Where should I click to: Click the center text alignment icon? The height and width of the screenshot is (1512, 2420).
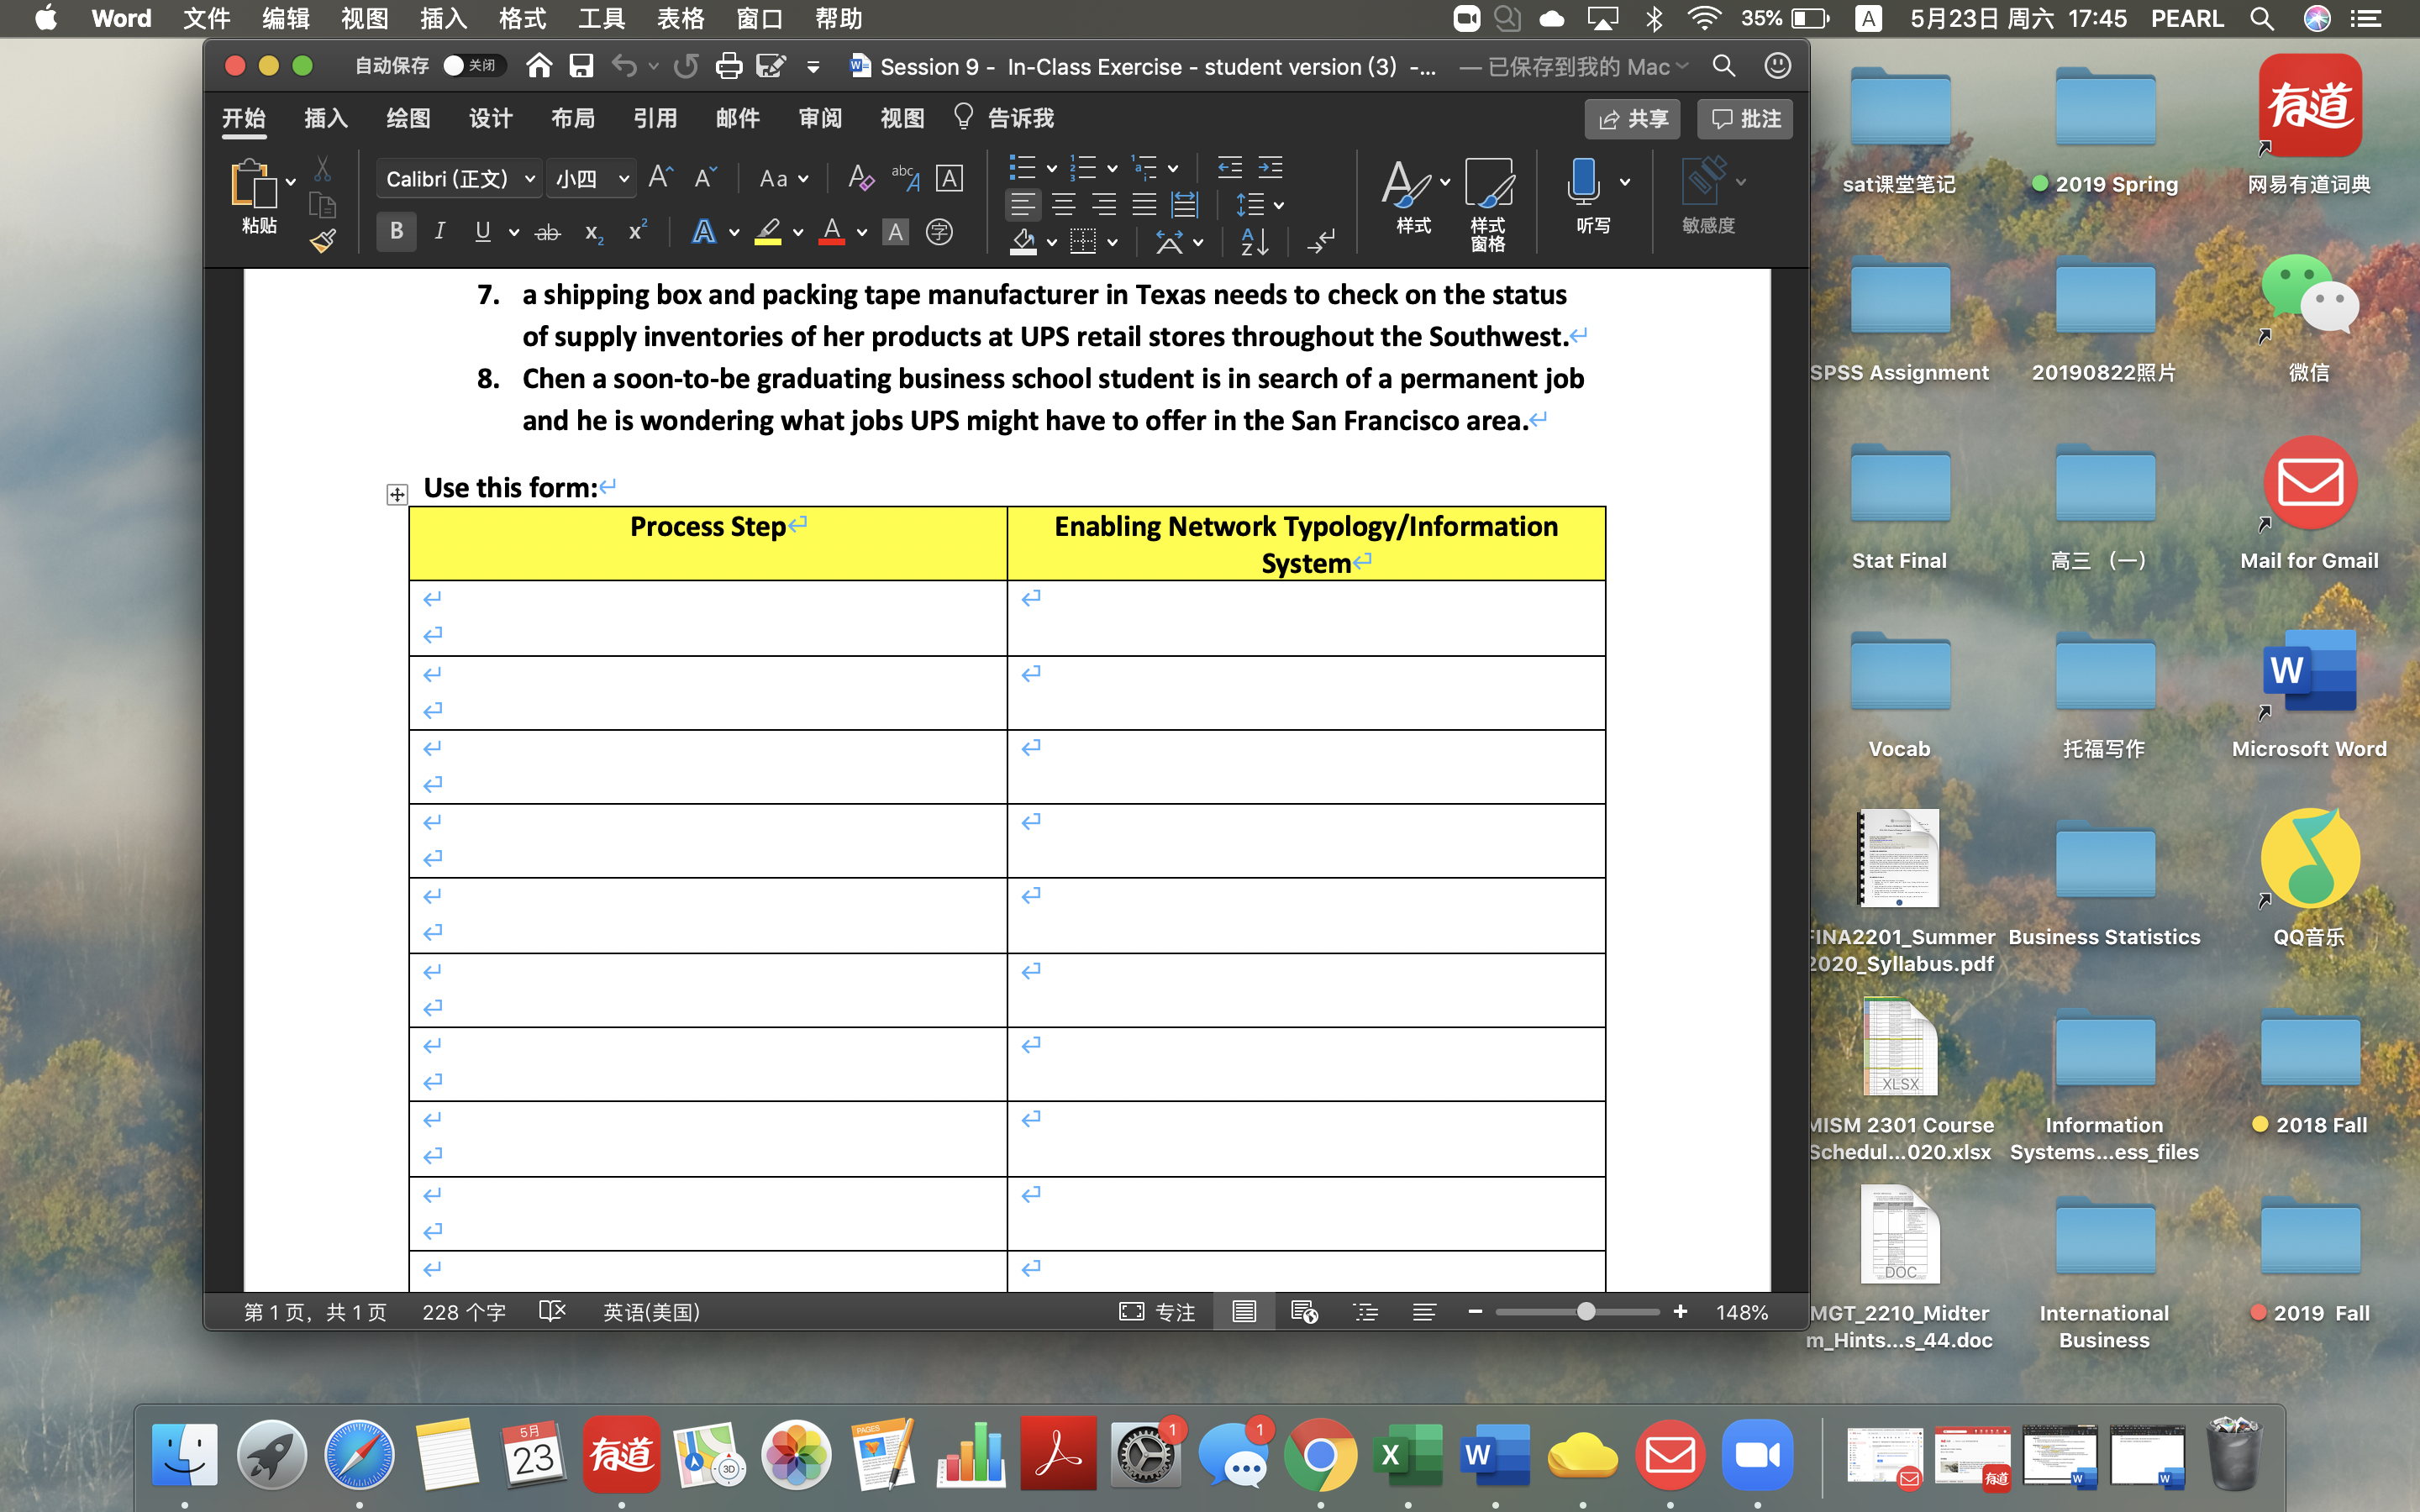[x=1063, y=205]
